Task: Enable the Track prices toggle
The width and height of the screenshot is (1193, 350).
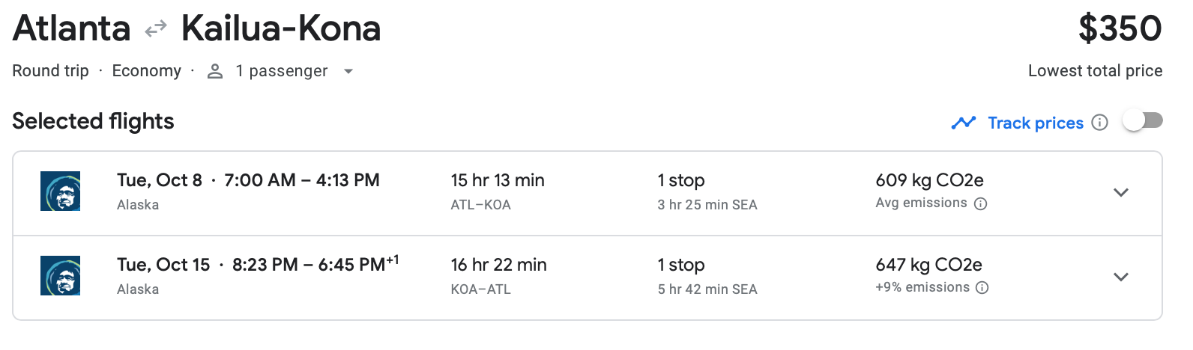Action: (1143, 120)
